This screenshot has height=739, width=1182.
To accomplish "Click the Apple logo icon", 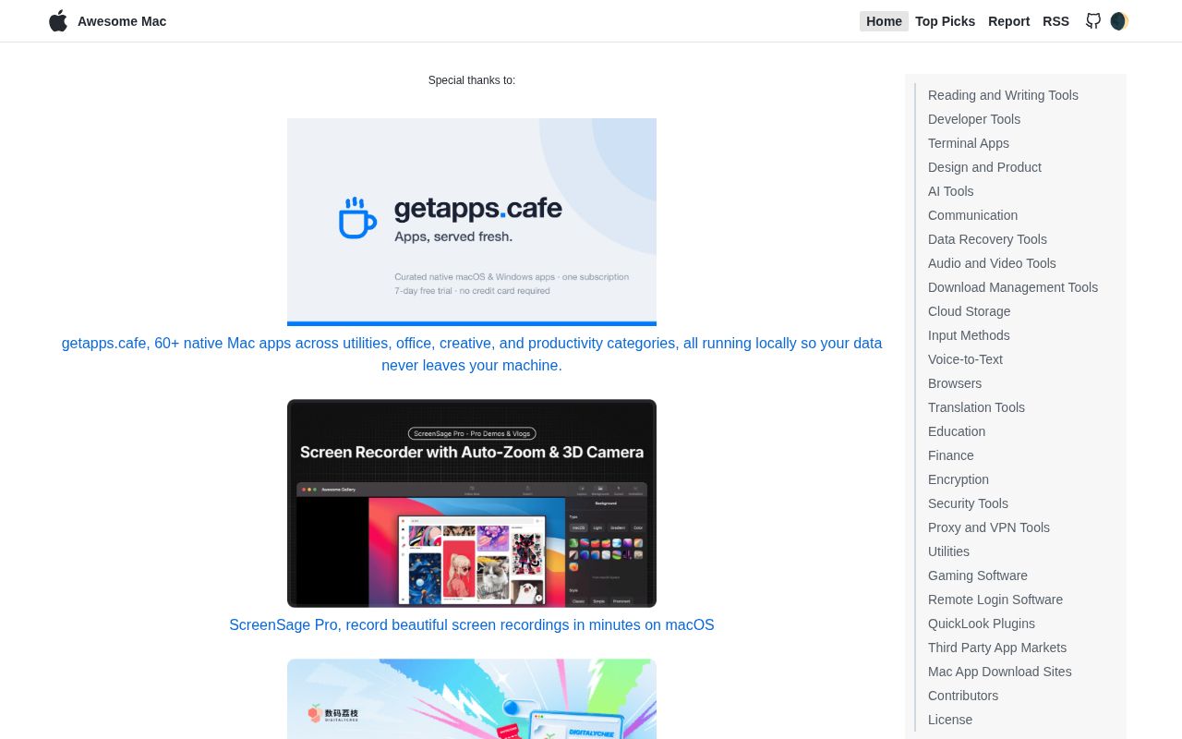I will pos(58,21).
